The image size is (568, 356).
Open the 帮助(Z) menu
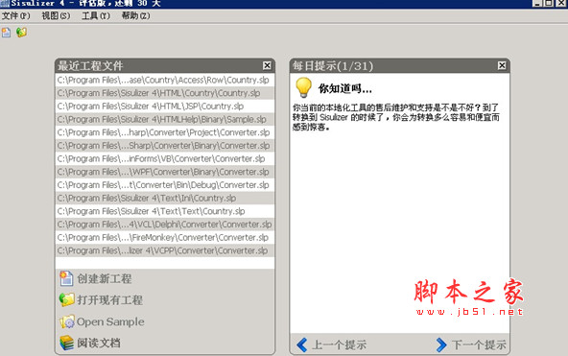136,16
